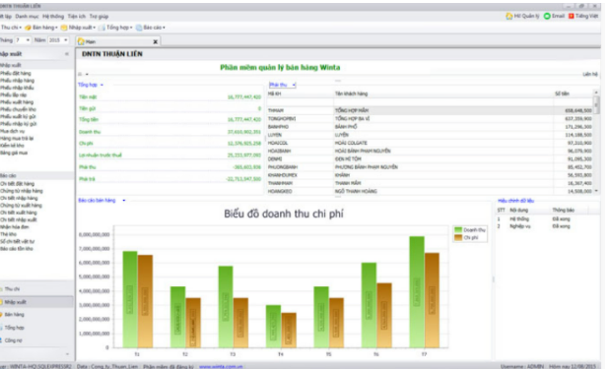
Task: Open the Thu chi toolbar dropdown
Action: click(x=21, y=28)
